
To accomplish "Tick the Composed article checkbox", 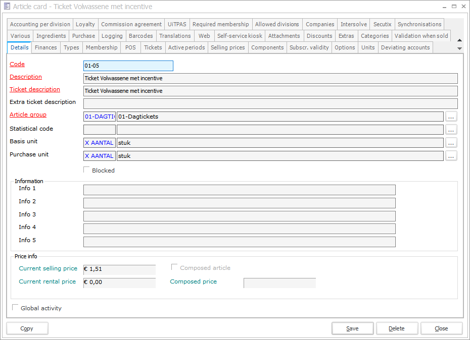I will point(174,267).
